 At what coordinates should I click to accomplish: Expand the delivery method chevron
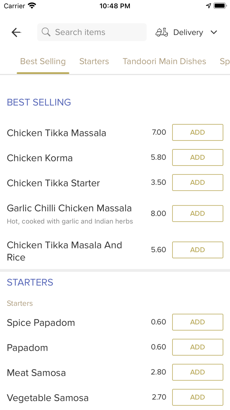[x=214, y=32]
